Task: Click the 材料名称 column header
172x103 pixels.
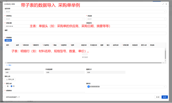Action: (26, 45)
